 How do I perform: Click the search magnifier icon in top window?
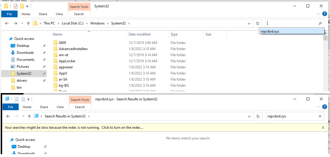(x=320, y=23)
